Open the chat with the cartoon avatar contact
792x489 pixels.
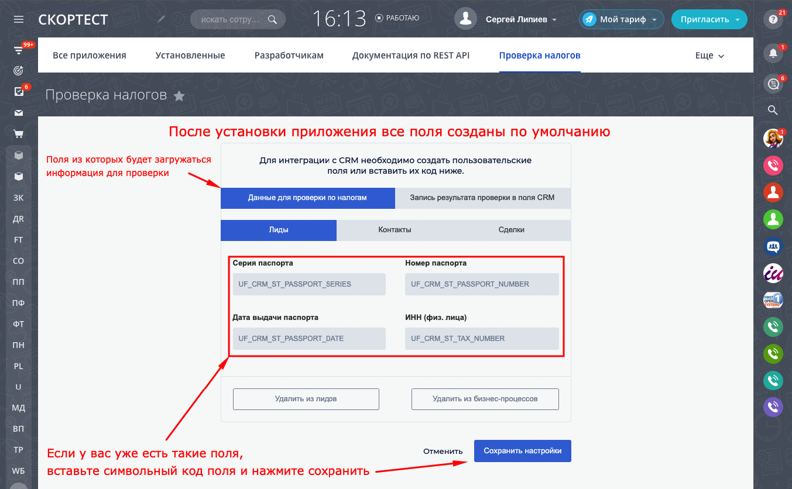click(773, 138)
